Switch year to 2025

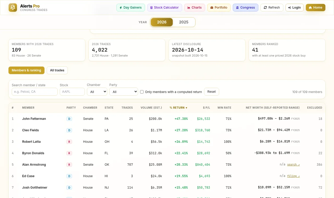pos(184,22)
